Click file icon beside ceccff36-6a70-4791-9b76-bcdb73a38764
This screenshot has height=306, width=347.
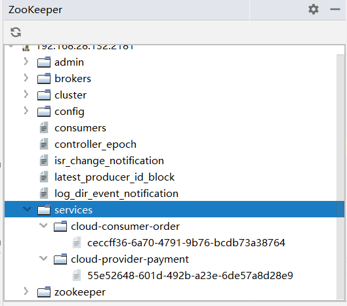(x=77, y=242)
